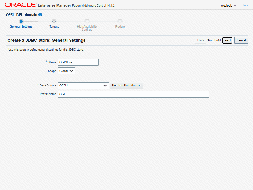
Task: Open the three-dot options menu at top right
Action: [x=246, y=5]
